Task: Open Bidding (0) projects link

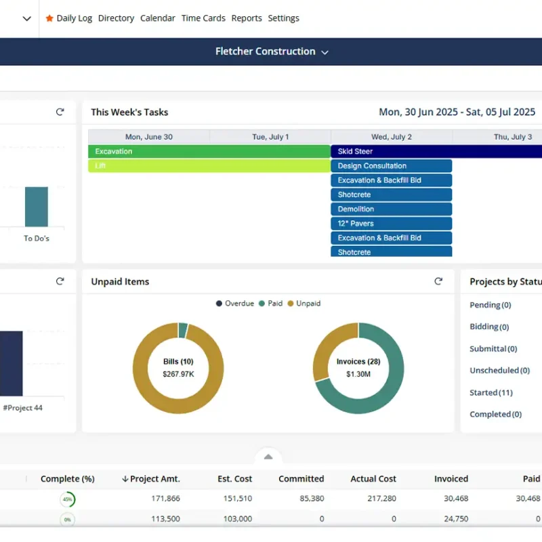Action: tap(489, 327)
